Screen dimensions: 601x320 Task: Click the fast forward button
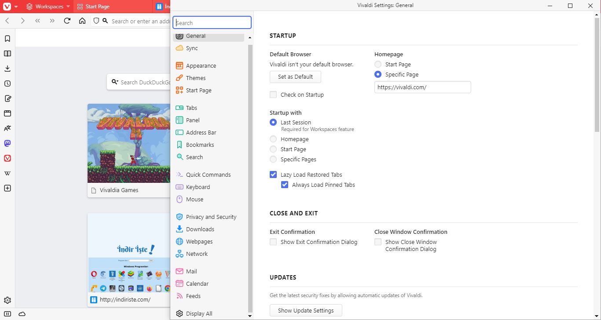pos(52,21)
